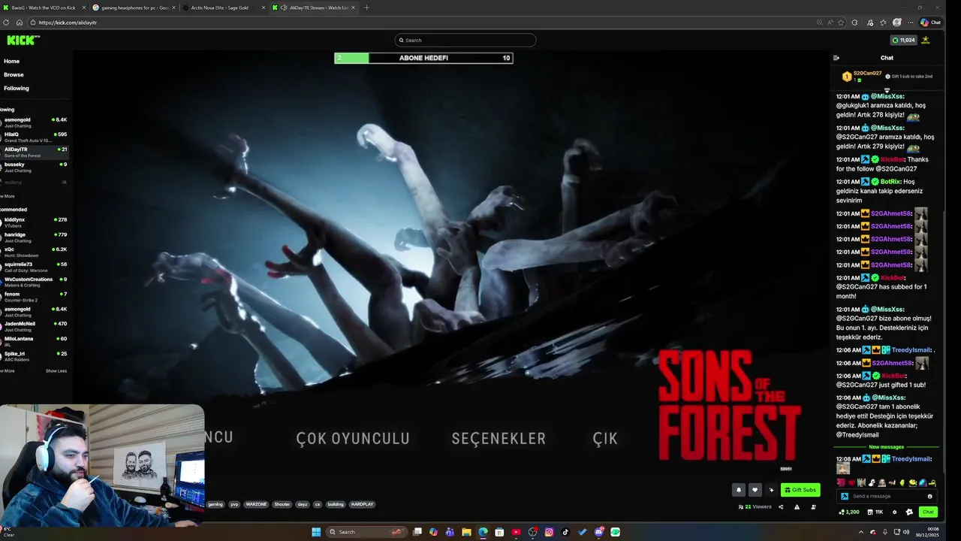Collapse recommended list with Show Less
This screenshot has height=541, width=961.
[56, 370]
